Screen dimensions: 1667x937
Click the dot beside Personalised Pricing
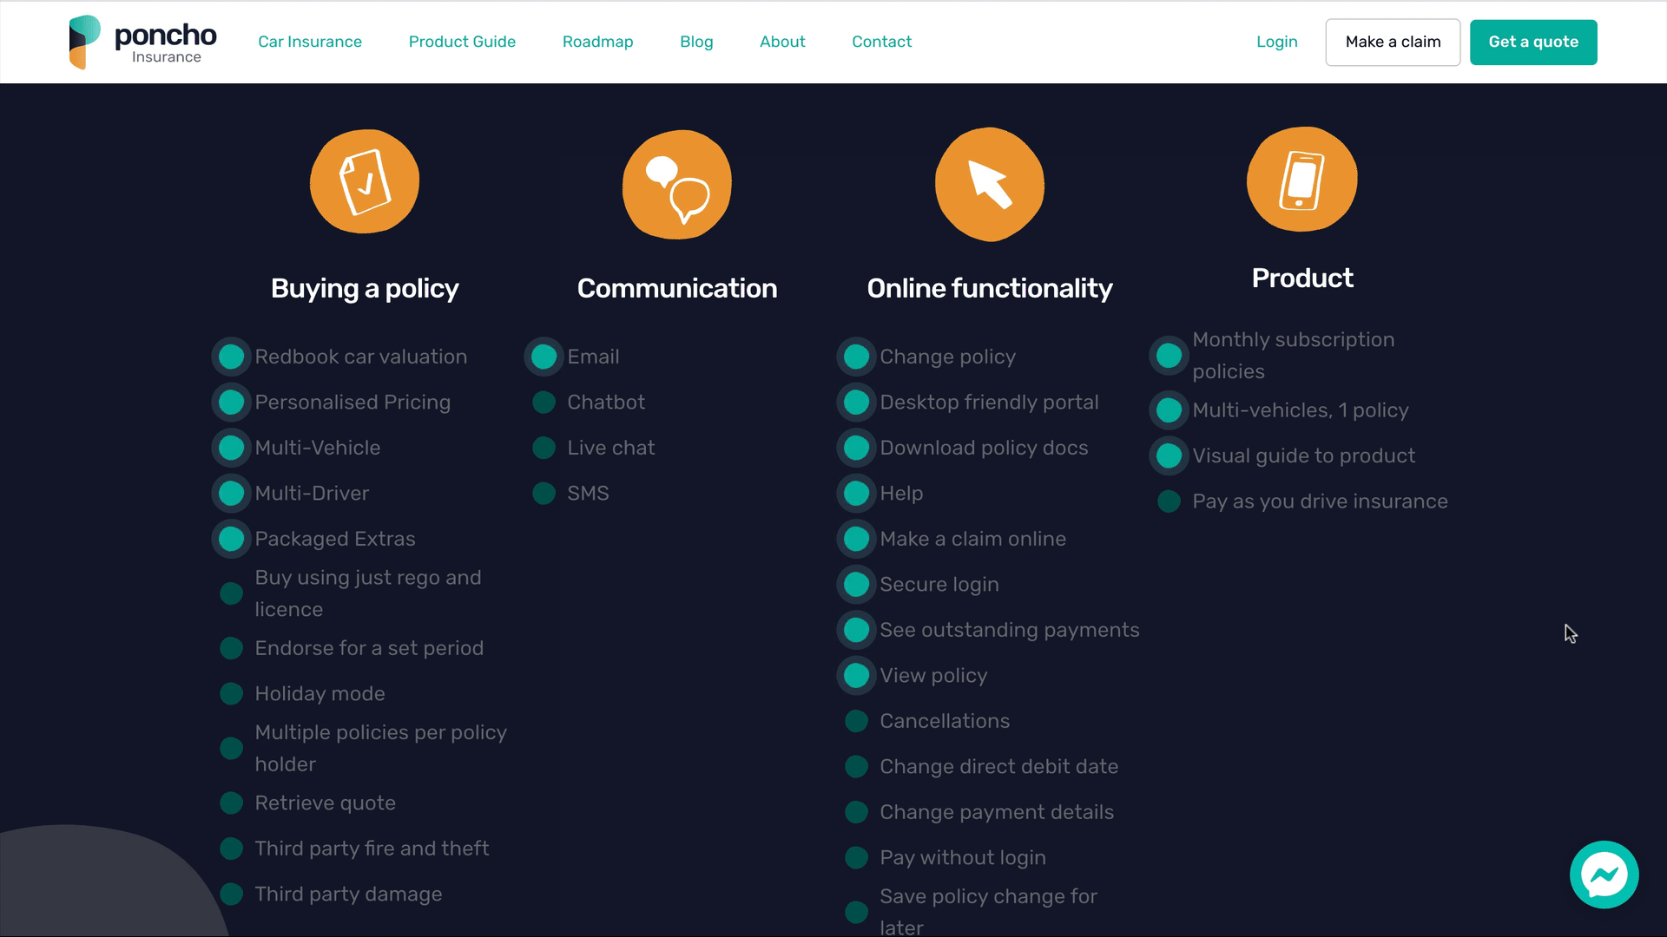pyautogui.click(x=231, y=403)
